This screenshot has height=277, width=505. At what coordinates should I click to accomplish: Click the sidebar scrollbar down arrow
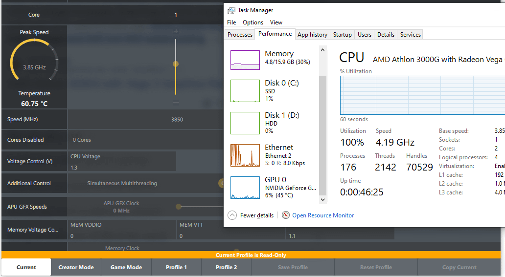322,199
